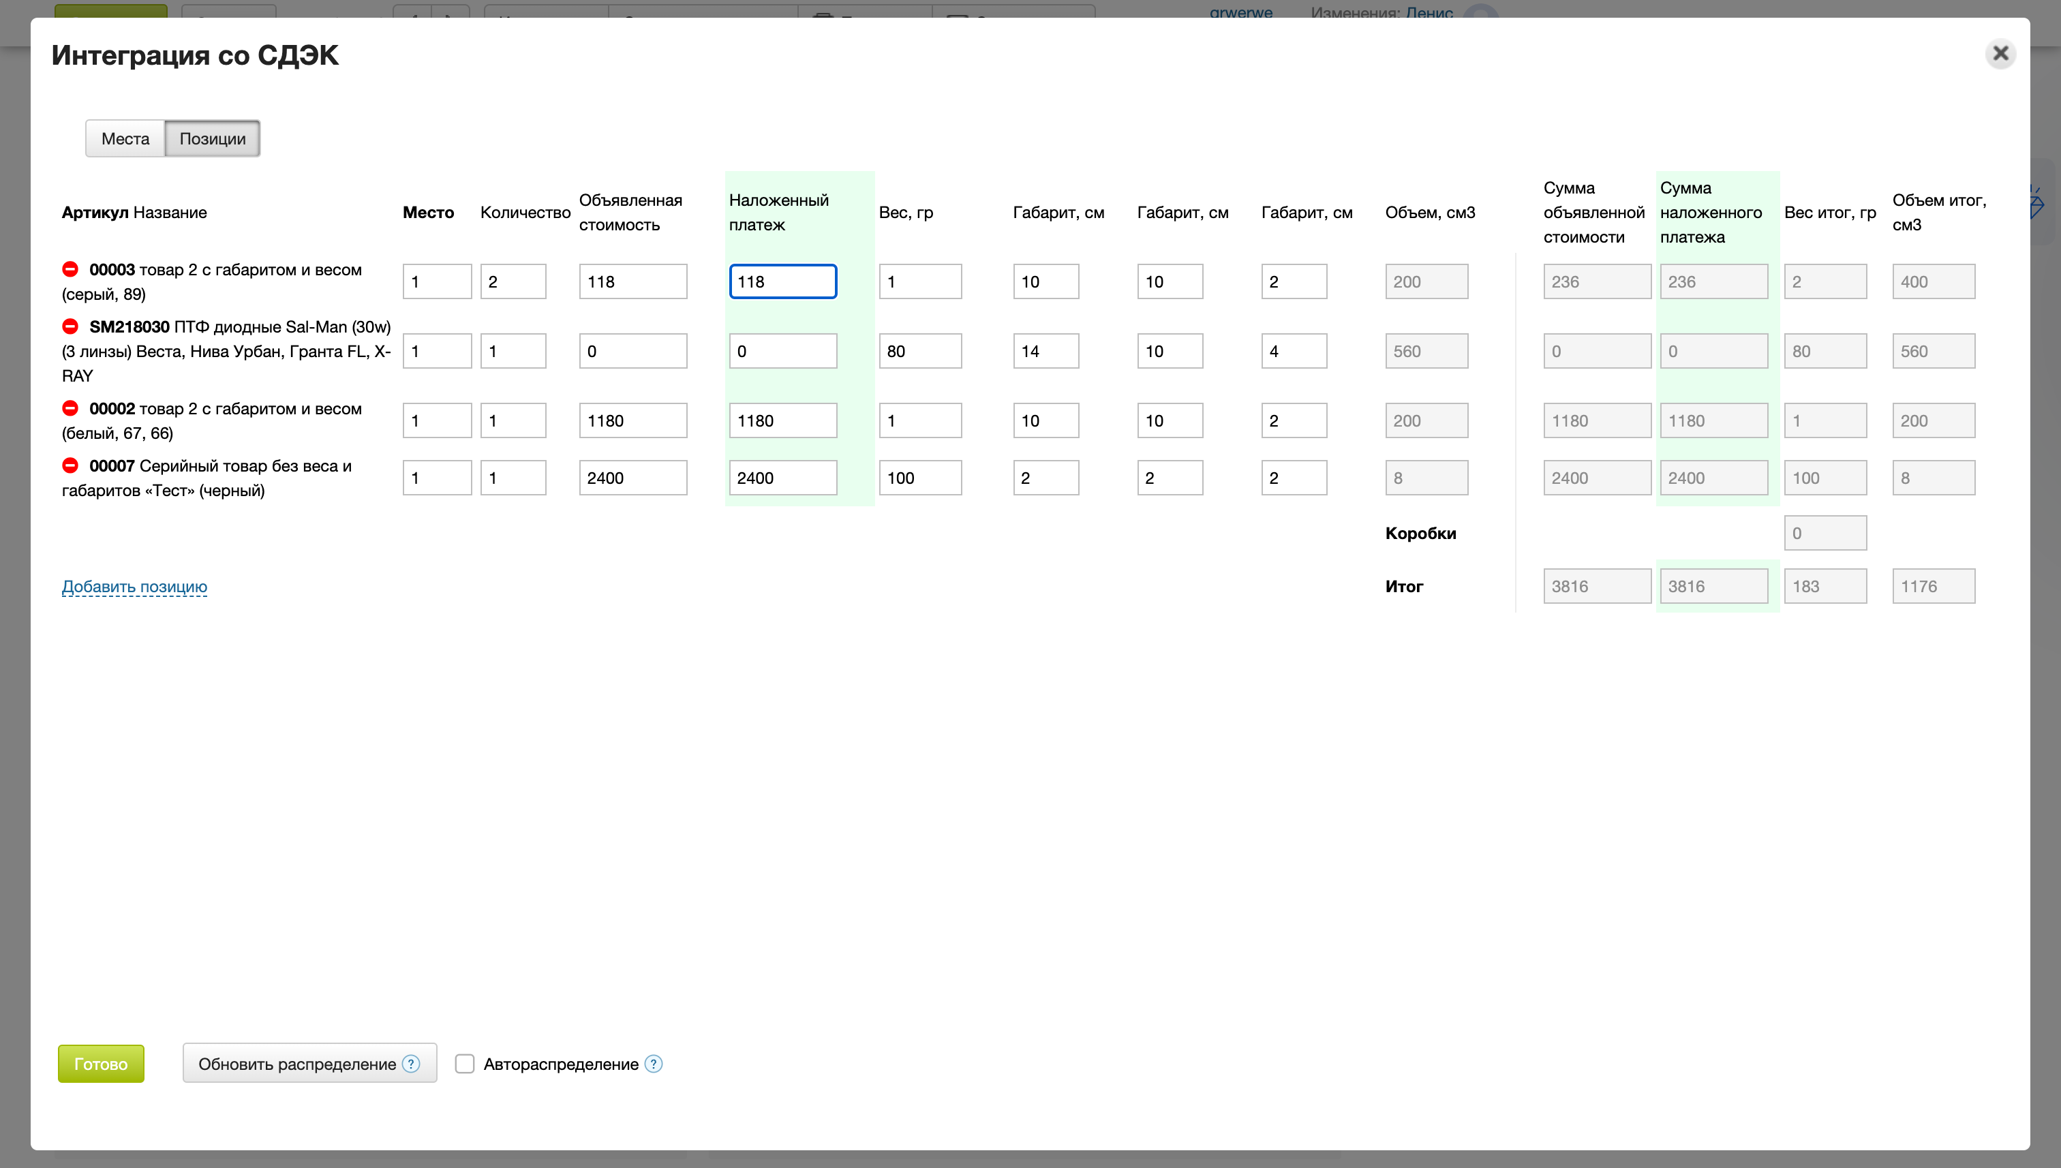
Task: Click Вес field of item SM218030
Action: [919, 352]
